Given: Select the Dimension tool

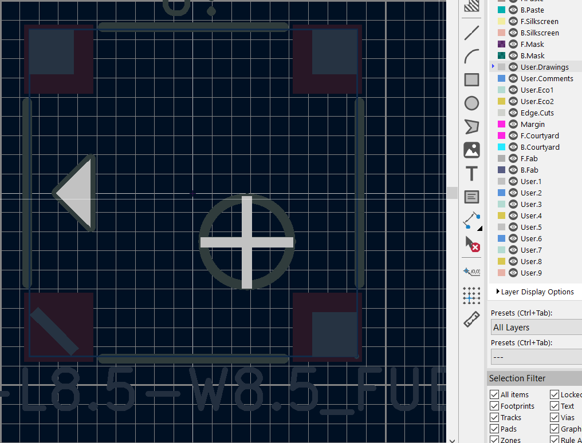Looking at the screenshot, I should click(x=471, y=221).
